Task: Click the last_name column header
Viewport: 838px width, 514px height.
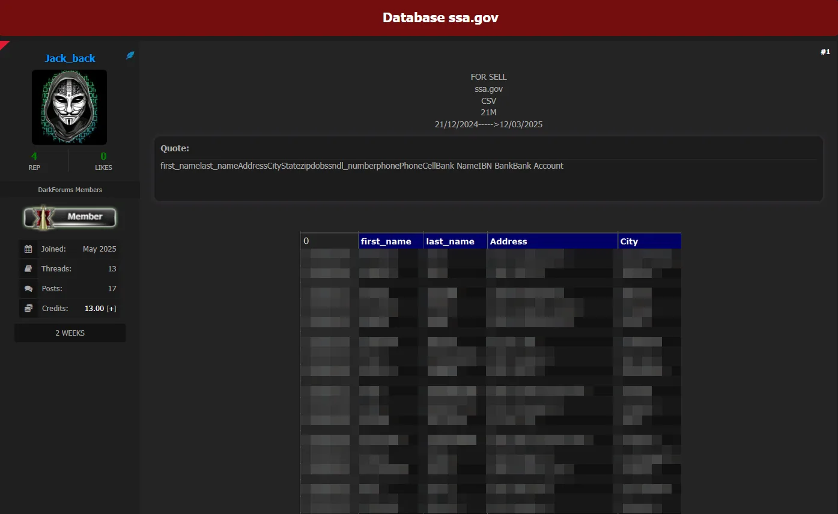Action: point(455,241)
